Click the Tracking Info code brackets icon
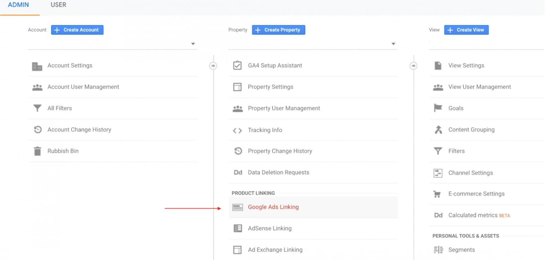553x260 pixels. click(x=237, y=130)
